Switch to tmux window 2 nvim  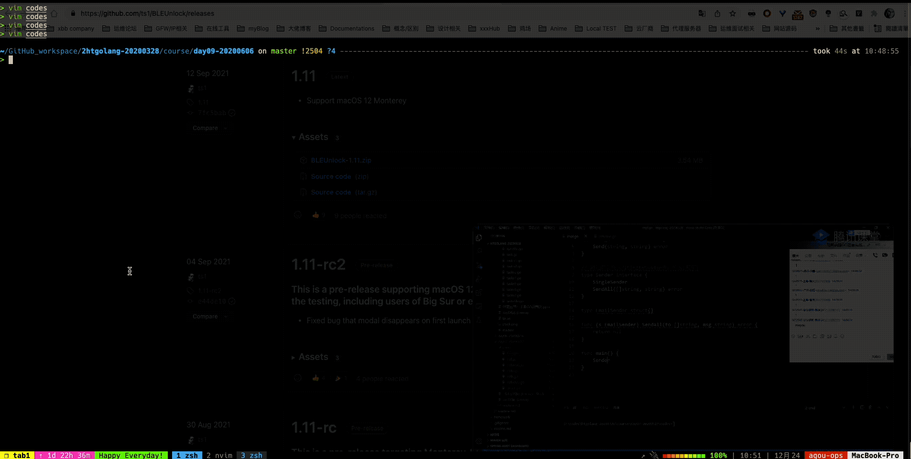219,455
